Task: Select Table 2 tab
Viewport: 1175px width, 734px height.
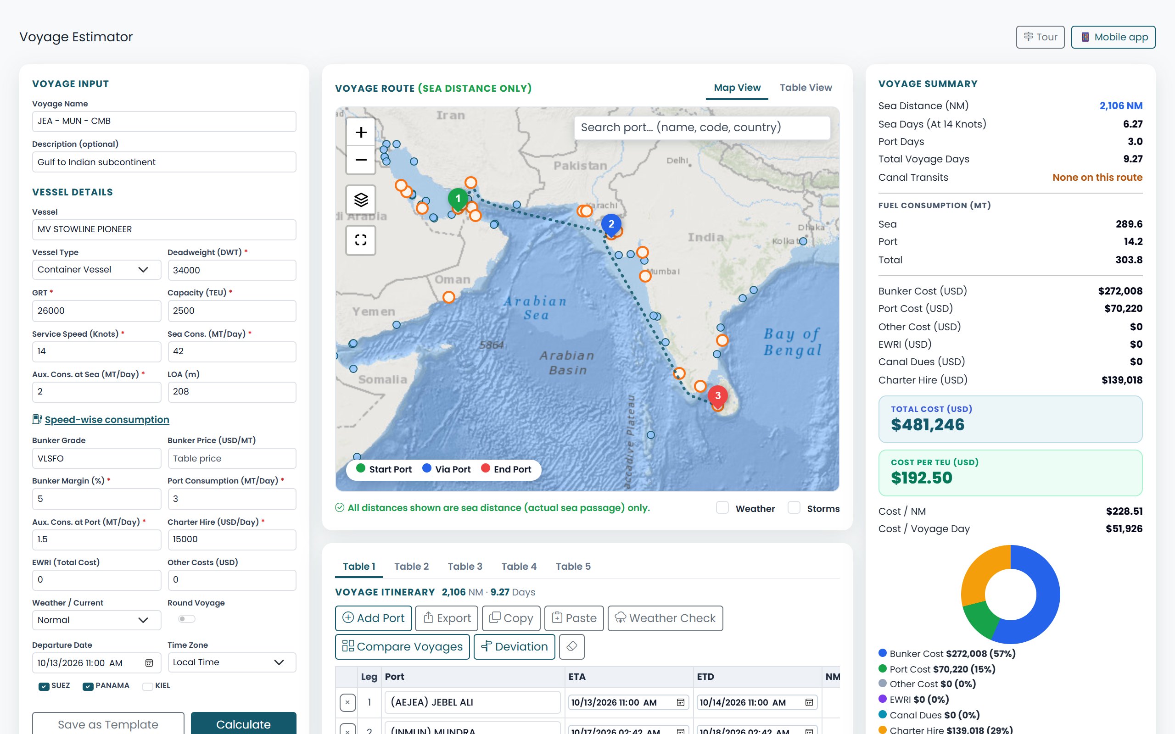Action: point(411,567)
